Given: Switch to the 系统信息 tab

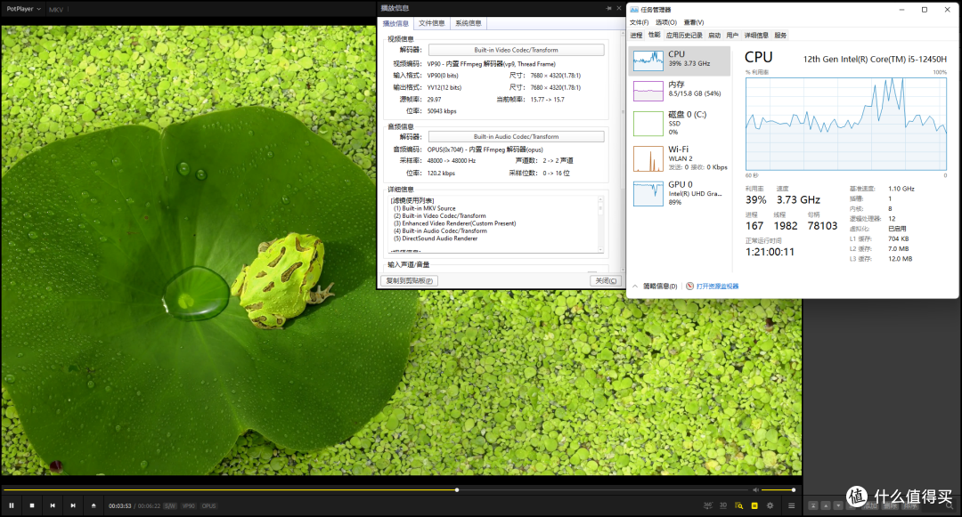Looking at the screenshot, I should [x=469, y=23].
